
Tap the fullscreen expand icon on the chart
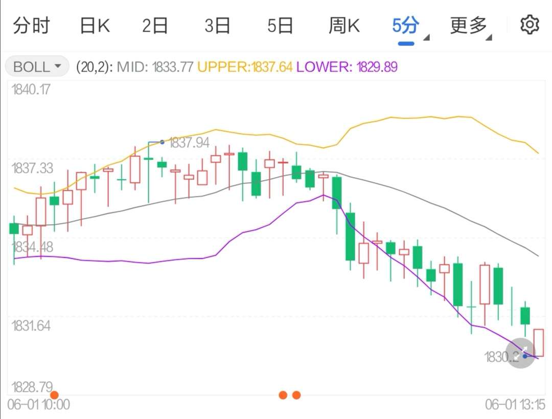point(520,352)
